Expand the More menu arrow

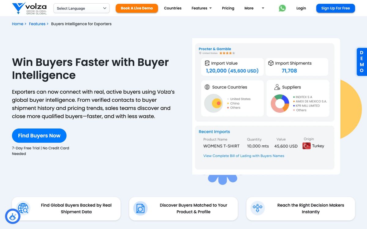tap(263, 8)
